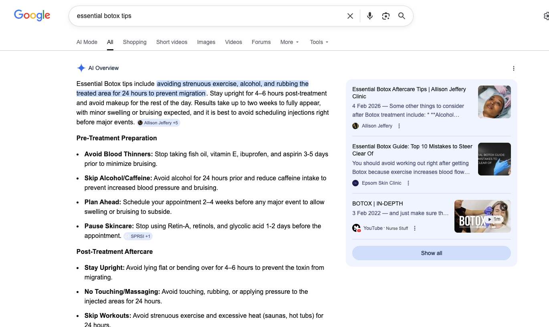Open settings gear icon at top right
Screen dimensions: 549x327
tap(546, 16)
